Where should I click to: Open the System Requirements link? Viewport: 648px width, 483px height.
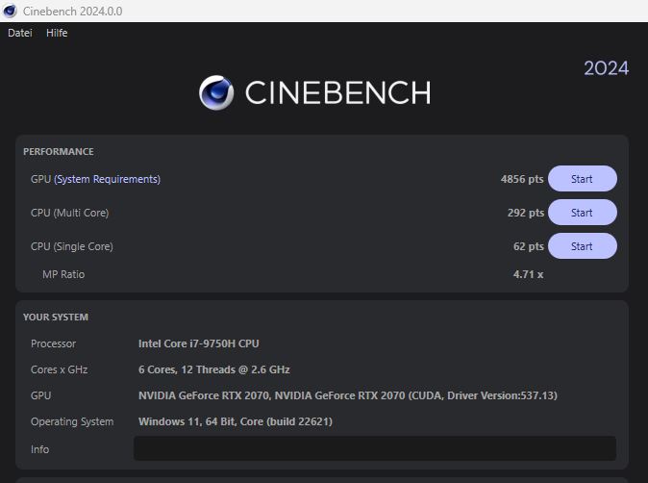tap(107, 179)
